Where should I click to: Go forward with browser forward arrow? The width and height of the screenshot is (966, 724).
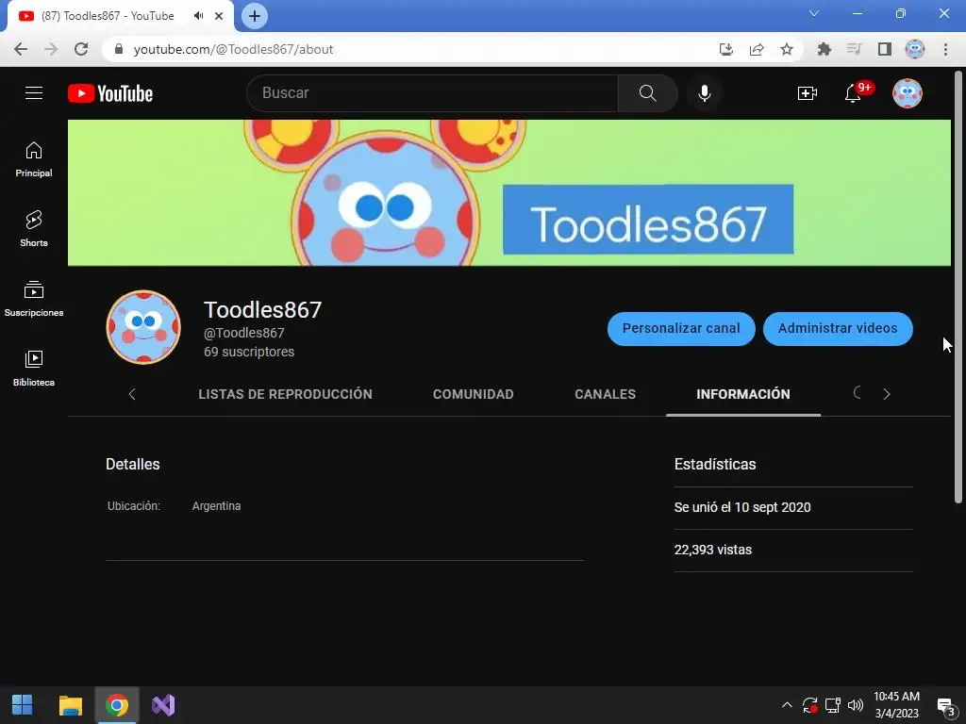51,49
